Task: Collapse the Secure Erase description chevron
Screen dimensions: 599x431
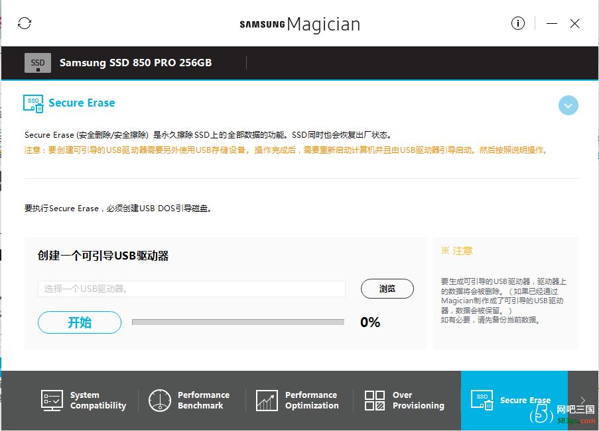Action: [568, 105]
